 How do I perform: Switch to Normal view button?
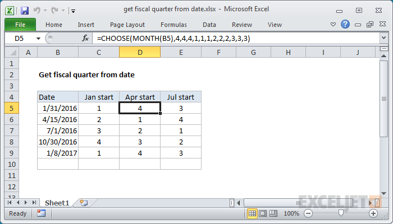[253, 213]
